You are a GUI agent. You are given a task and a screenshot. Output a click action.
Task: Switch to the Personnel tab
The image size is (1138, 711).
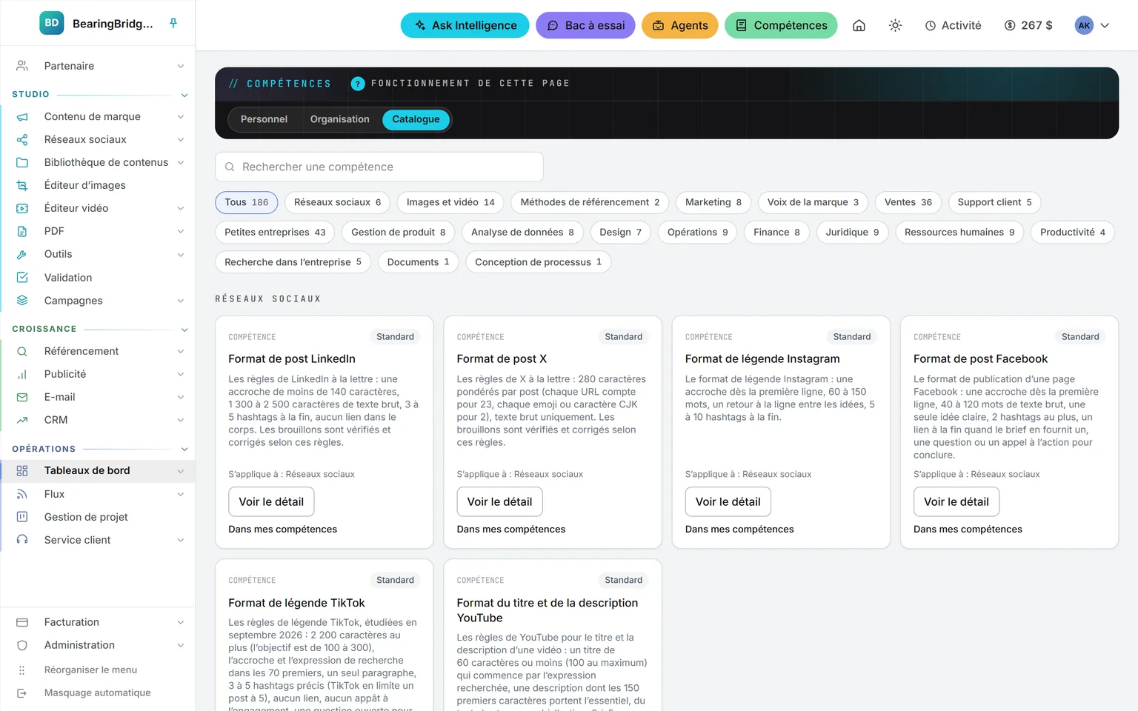point(264,120)
